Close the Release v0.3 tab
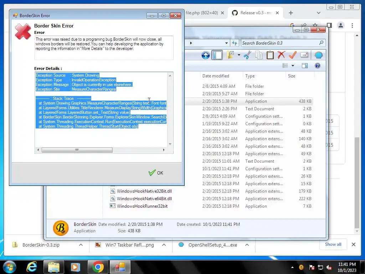 [x=277, y=13]
